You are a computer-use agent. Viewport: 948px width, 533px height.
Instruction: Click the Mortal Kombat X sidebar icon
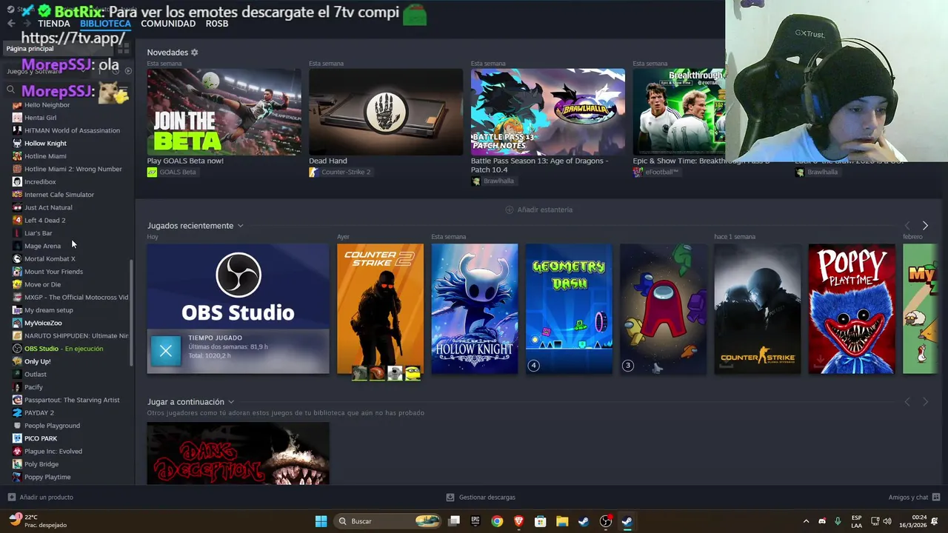click(17, 258)
